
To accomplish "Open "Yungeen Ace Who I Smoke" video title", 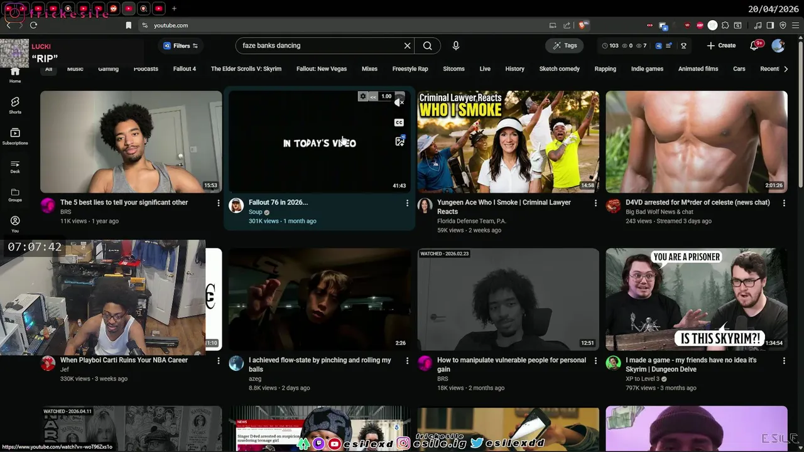I will 504,207.
